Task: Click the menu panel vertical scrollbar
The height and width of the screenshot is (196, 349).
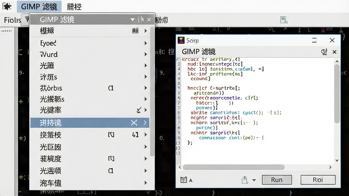Action: tap(152, 91)
